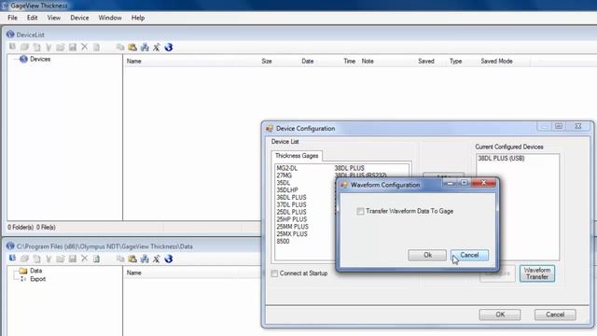Select the Data folder in tree

point(35,271)
